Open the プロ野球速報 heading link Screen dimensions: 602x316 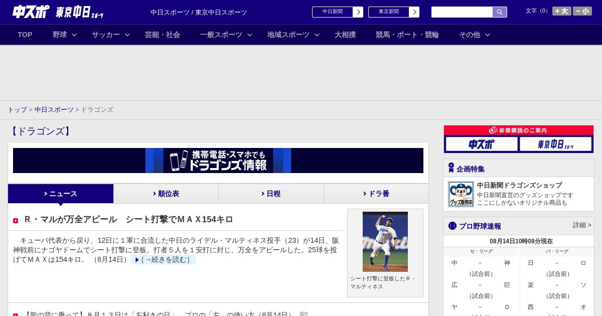[480, 226]
